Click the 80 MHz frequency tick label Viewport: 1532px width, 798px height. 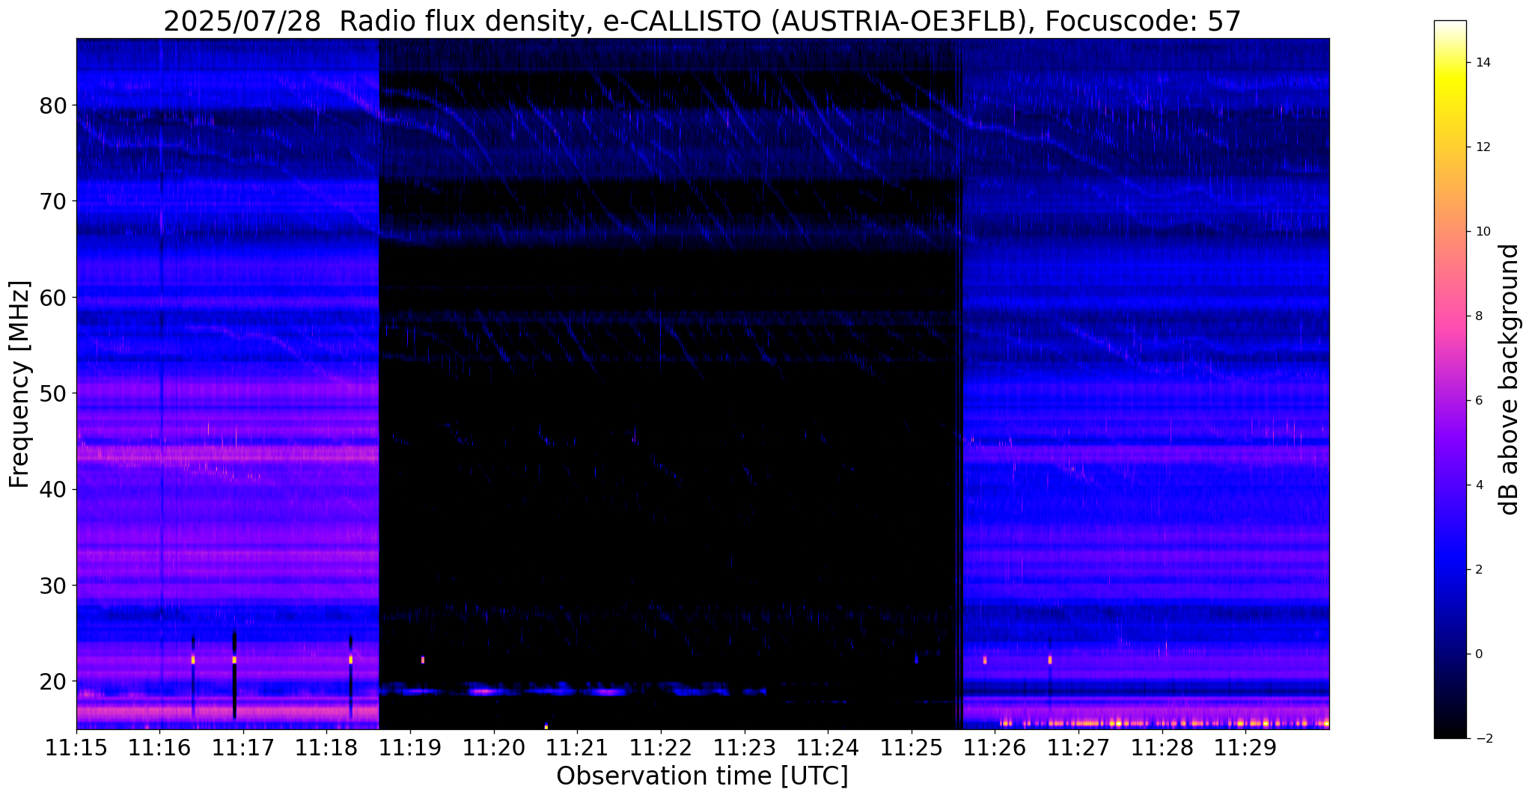click(53, 105)
